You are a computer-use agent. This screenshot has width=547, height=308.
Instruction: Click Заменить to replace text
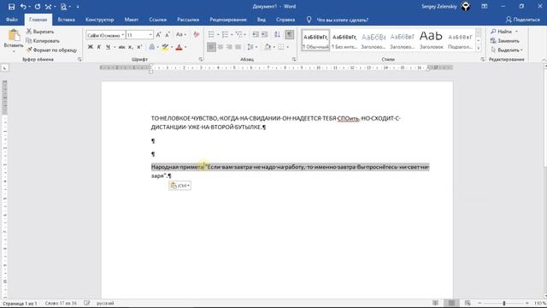pyautogui.click(x=505, y=41)
